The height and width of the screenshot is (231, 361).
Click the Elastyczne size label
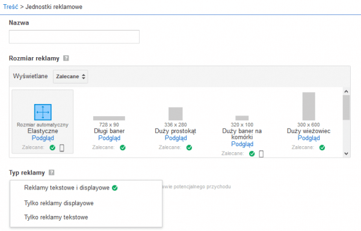pyautogui.click(x=43, y=131)
